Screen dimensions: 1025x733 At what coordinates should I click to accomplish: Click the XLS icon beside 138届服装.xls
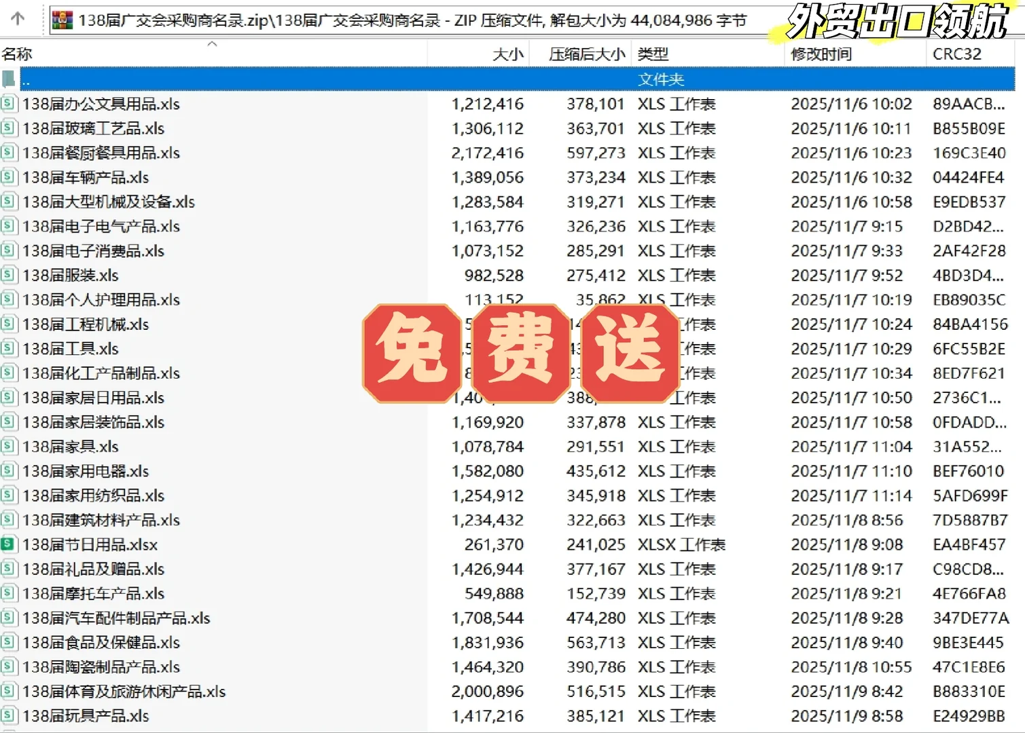coord(8,275)
